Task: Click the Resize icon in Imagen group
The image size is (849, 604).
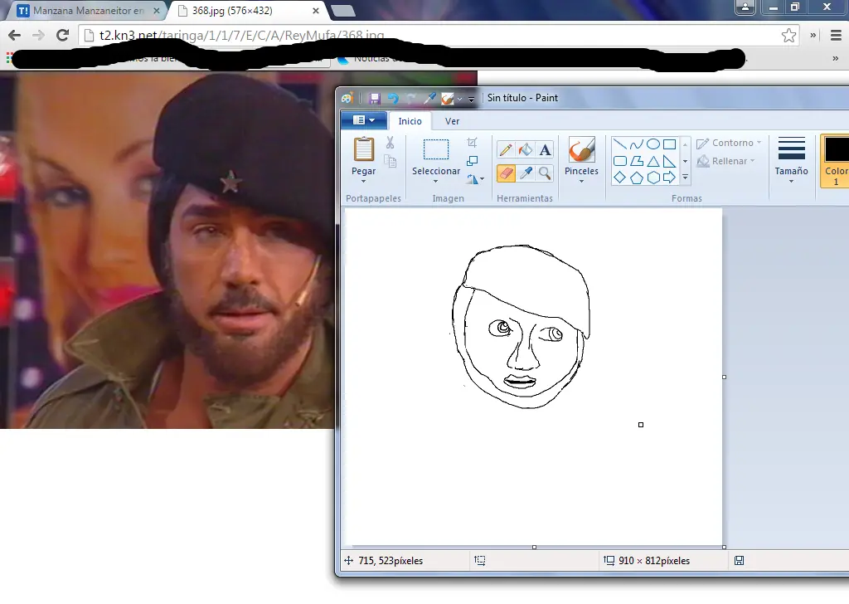Action: pyautogui.click(x=472, y=161)
